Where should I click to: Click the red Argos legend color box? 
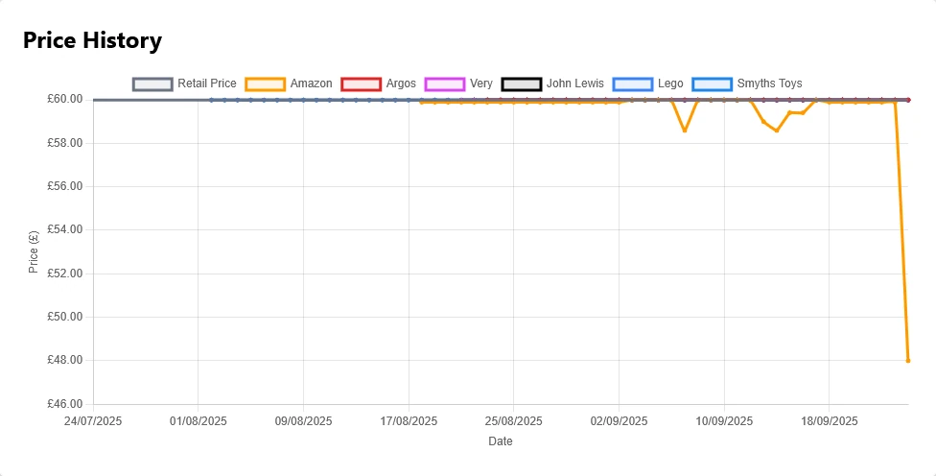[362, 84]
